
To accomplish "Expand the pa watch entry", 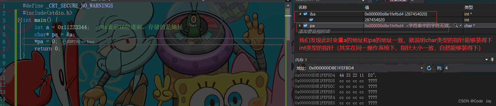I will (300, 25).
